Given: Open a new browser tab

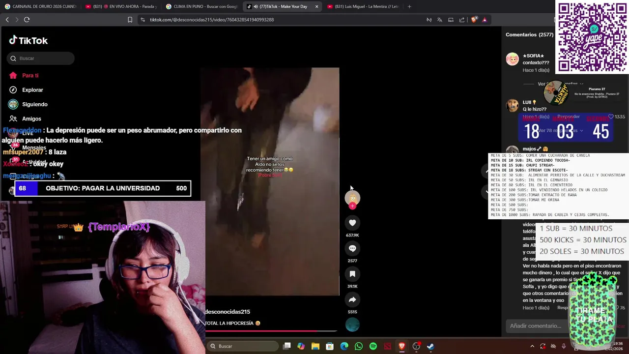Looking at the screenshot, I should click(x=409, y=6).
